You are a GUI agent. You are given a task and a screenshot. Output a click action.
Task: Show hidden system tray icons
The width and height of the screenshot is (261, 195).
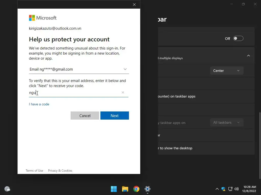pos(217,189)
